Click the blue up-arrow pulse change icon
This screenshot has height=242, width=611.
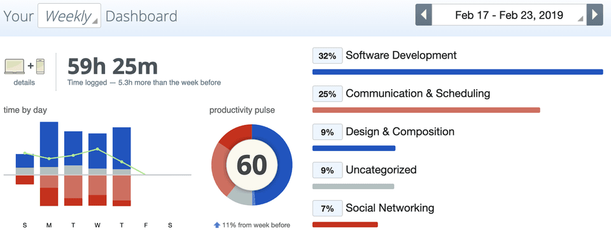pyautogui.click(x=217, y=225)
